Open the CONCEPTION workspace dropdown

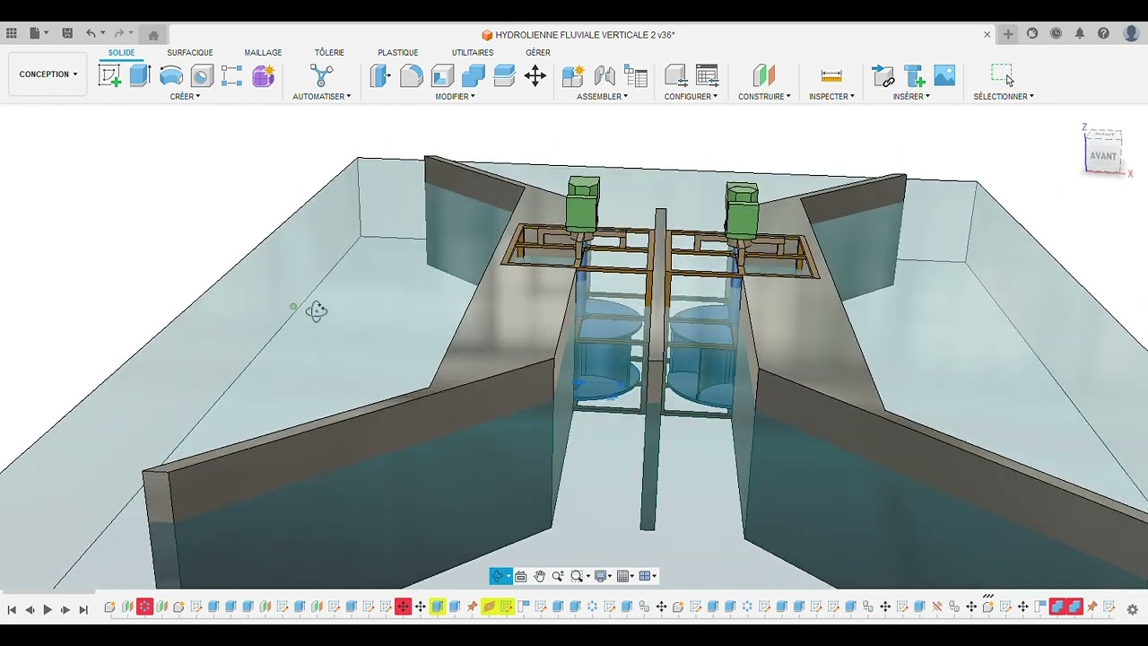[48, 74]
